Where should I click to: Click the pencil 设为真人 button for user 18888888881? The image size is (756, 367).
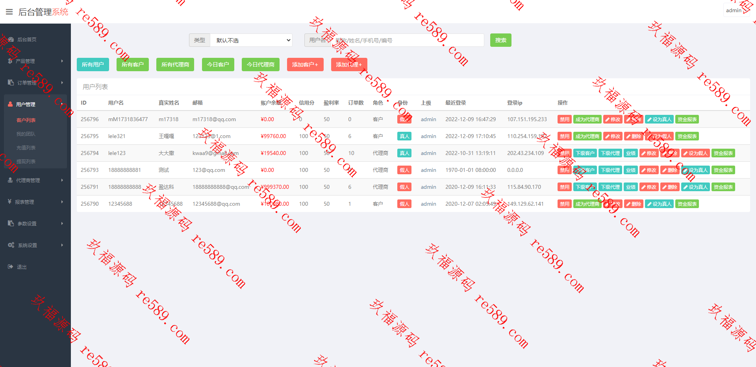coord(695,170)
